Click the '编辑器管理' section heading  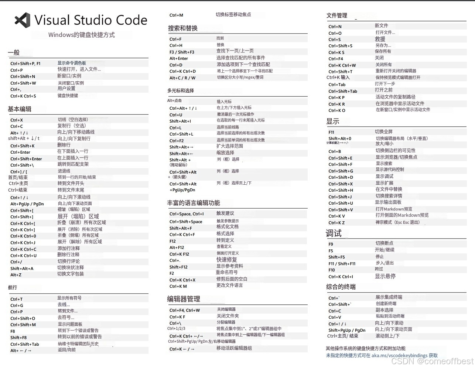coord(184,299)
